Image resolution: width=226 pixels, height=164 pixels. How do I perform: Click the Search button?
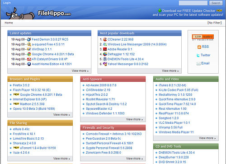(216, 3)
